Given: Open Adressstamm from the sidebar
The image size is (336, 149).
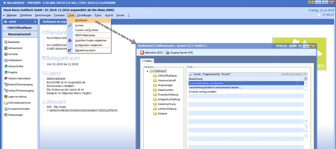Looking at the screenshot, I should pyautogui.click(x=14, y=48).
